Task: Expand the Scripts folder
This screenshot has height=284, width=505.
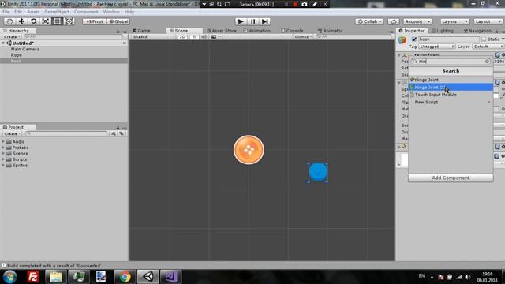Action: coord(3,159)
